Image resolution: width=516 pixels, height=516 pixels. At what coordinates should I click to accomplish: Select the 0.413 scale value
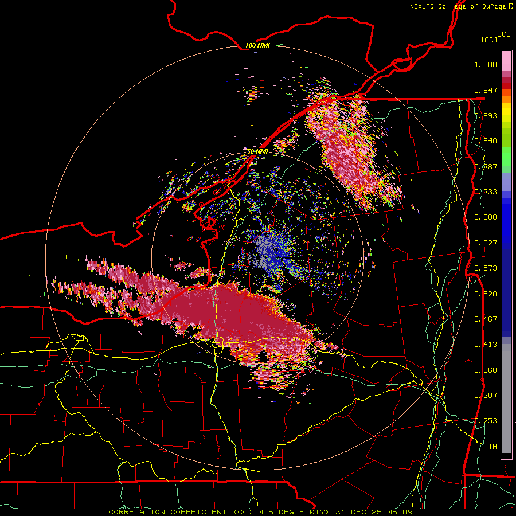486,345
